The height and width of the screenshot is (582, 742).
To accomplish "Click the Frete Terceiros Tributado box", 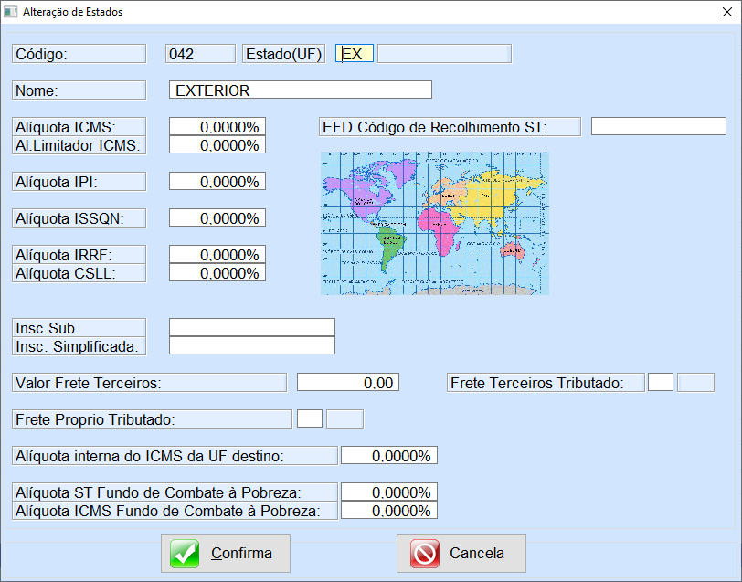I will pos(661,383).
